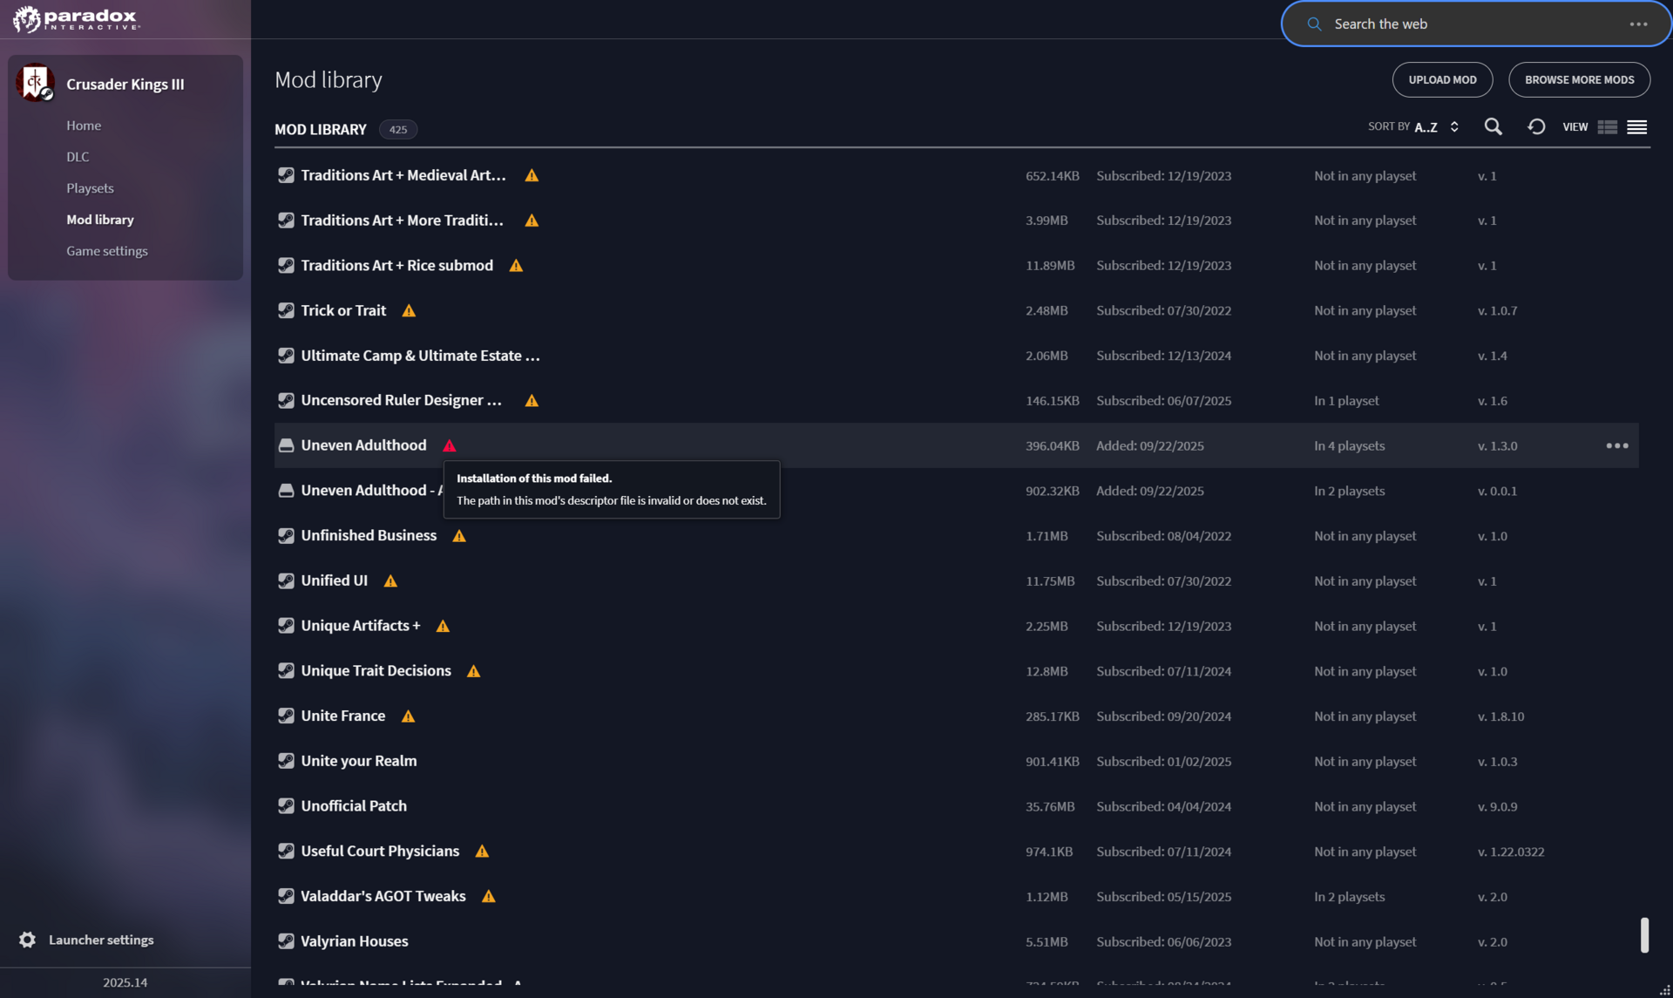Screen dimensions: 1673x998
Task: Click version v. 9.0.9 of Unofficial Patch
Action: click(x=1497, y=806)
